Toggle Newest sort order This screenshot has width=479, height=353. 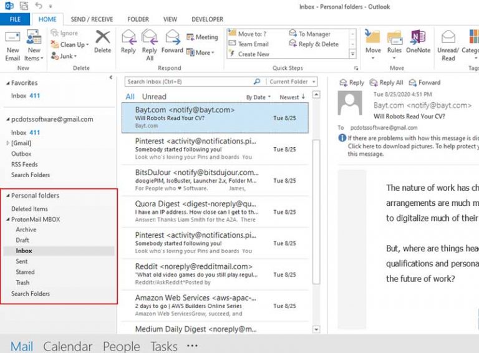point(292,97)
